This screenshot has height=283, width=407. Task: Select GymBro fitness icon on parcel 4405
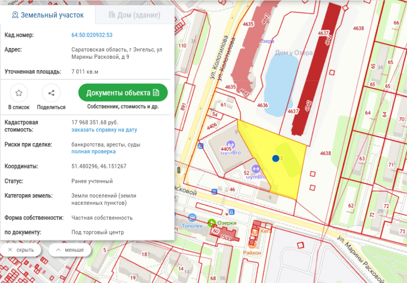pos(231,144)
